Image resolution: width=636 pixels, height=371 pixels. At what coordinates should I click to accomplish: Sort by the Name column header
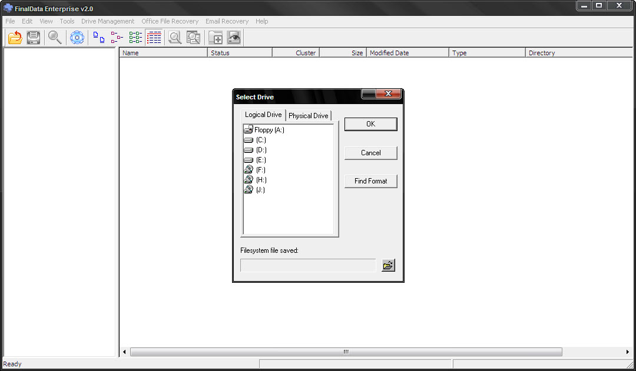coord(163,53)
